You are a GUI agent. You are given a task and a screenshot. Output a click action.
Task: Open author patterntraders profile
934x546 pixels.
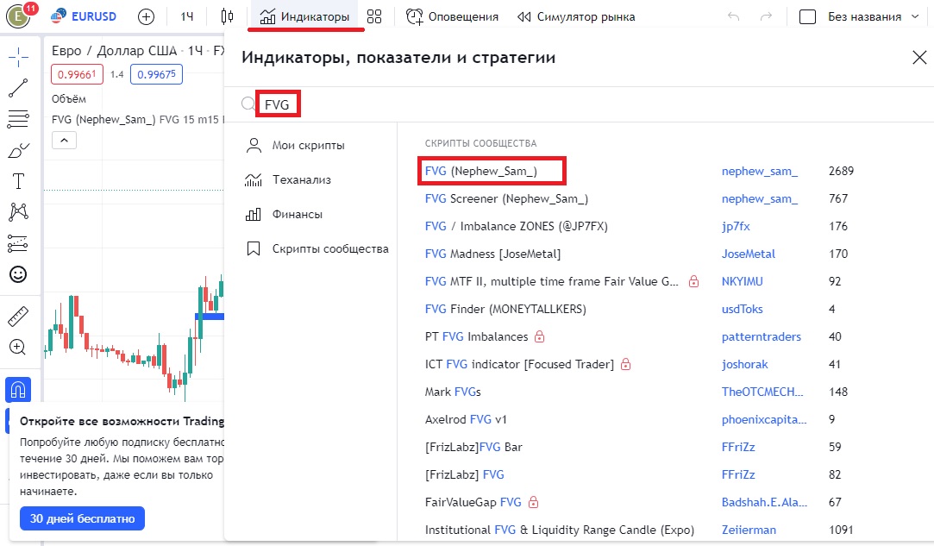(x=762, y=336)
